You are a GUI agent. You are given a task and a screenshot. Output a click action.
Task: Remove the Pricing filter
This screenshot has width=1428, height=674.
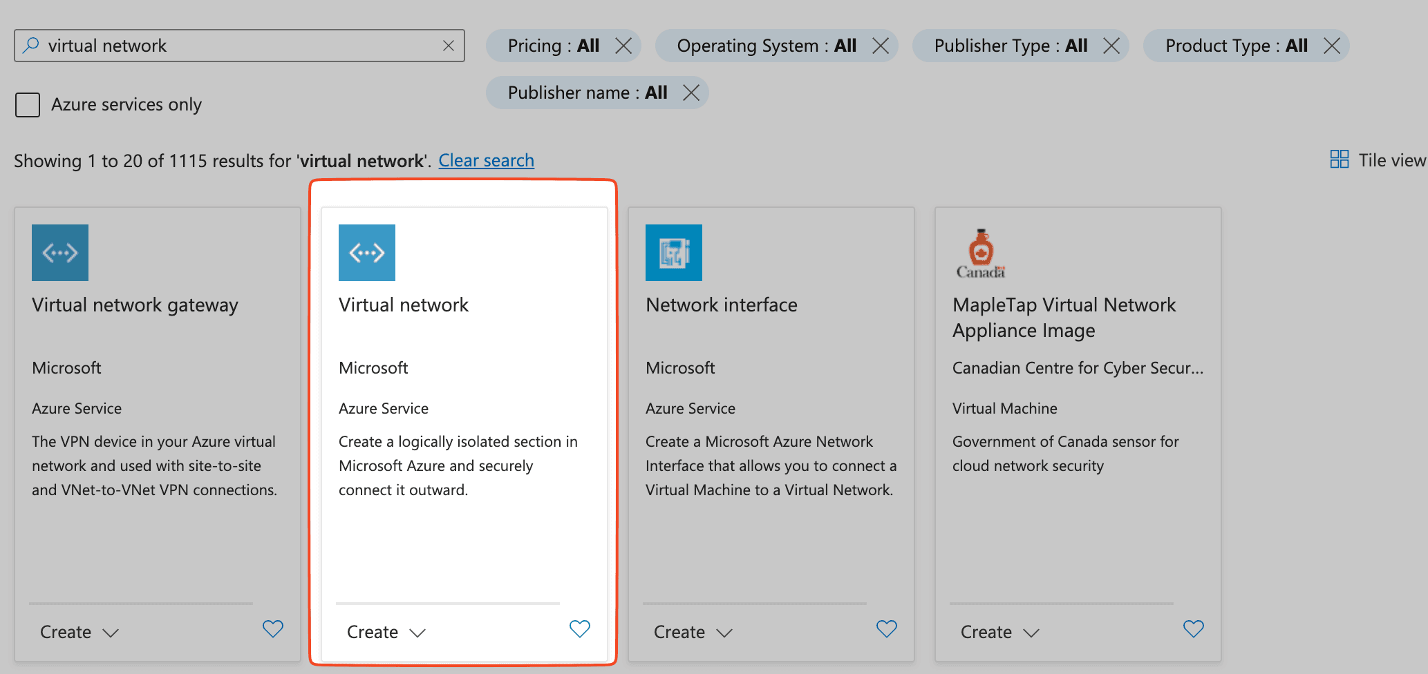click(x=623, y=46)
